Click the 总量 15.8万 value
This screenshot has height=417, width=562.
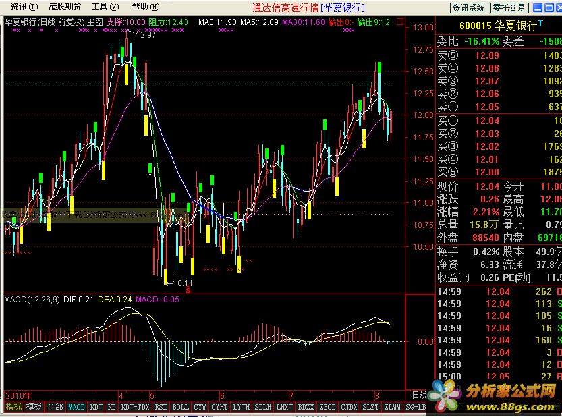point(484,225)
